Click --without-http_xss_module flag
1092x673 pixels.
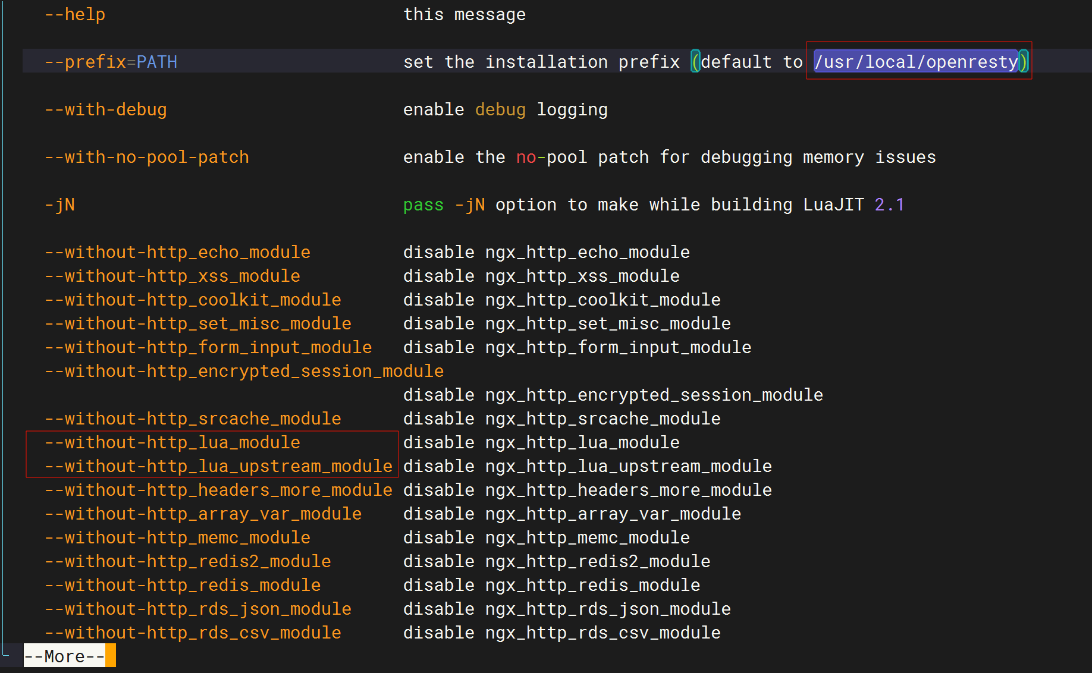click(172, 276)
